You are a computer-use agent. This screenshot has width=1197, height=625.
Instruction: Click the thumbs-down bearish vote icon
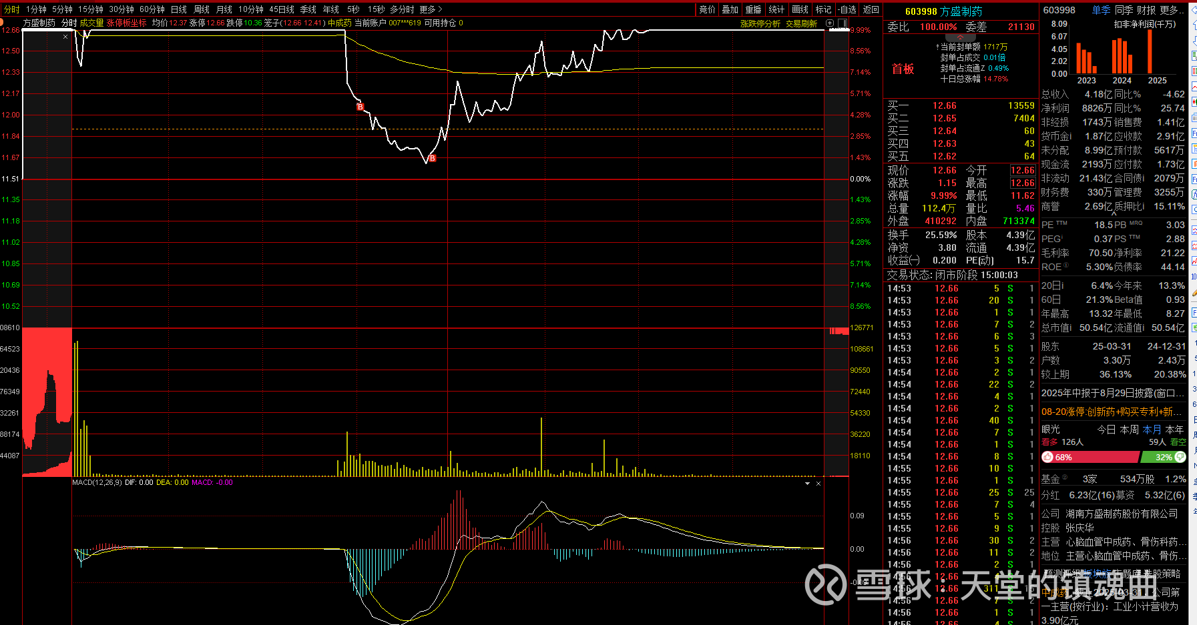pyautogui.click(x=1180, y=457)
